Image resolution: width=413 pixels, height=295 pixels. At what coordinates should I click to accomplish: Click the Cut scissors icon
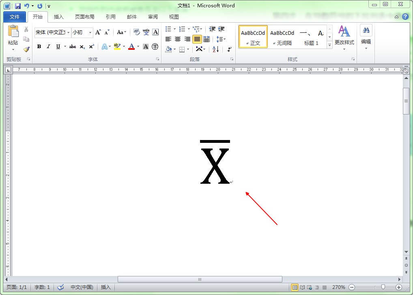(26, 30)
